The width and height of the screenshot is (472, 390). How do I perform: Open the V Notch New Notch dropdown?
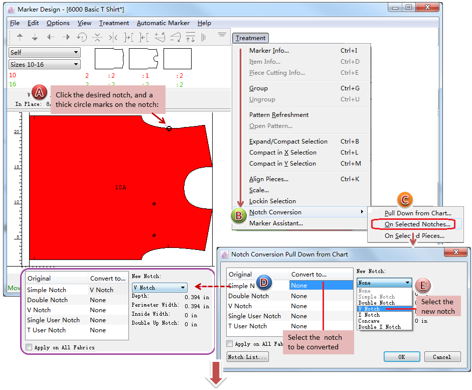160,288
